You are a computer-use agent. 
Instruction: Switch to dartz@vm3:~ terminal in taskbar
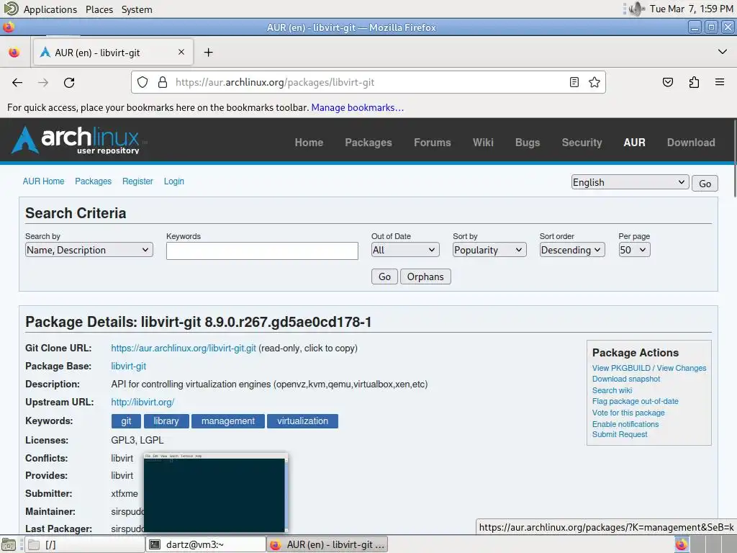click(x=206, y=544)
